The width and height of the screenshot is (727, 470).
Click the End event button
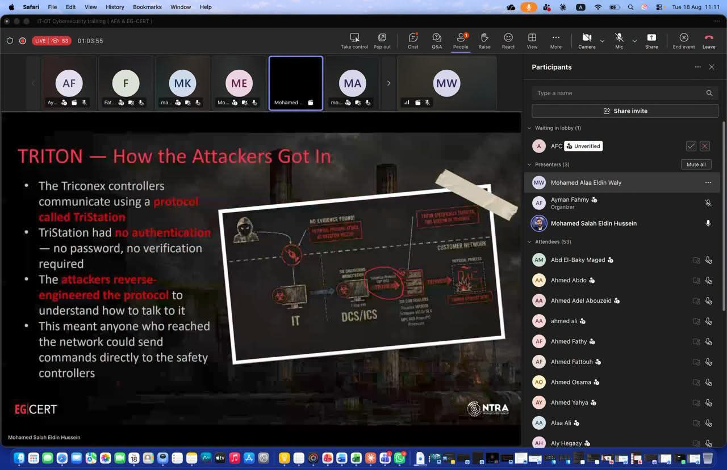pos(684,41)
